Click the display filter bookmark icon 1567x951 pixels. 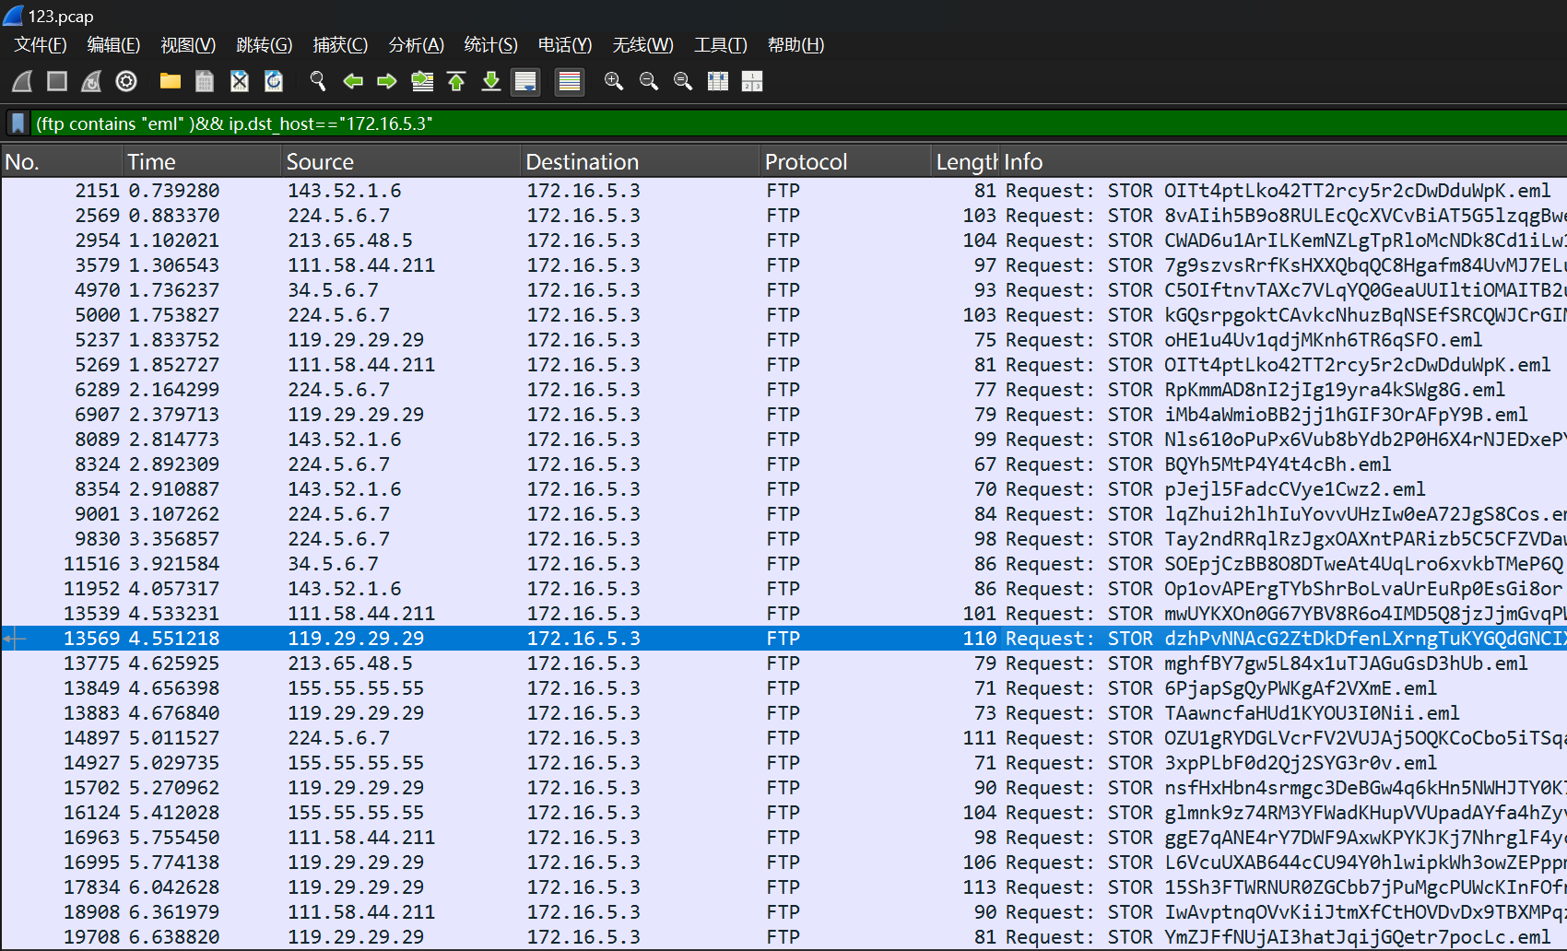click(18, 123)
